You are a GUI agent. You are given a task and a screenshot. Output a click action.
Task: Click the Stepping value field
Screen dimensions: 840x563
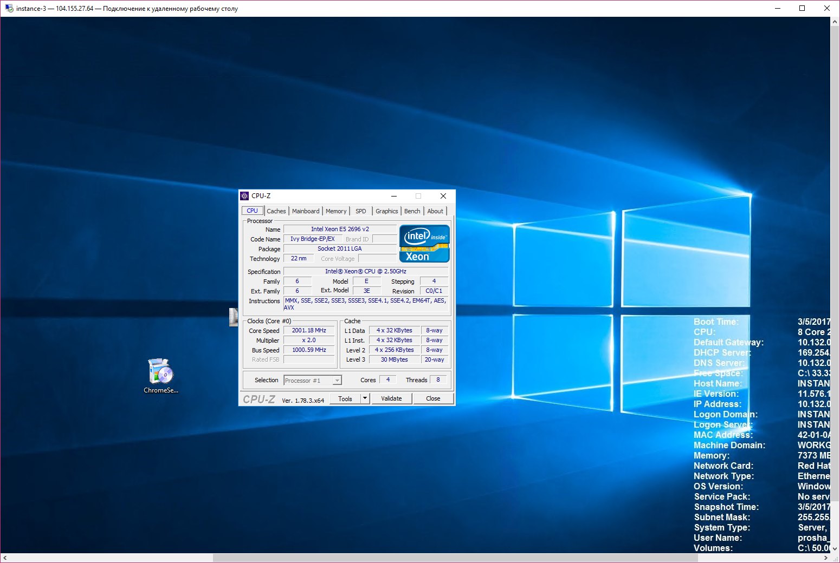tap(434, 281)
